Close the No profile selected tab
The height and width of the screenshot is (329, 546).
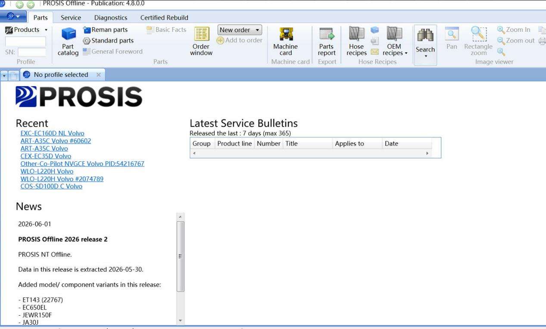(98, 75)
